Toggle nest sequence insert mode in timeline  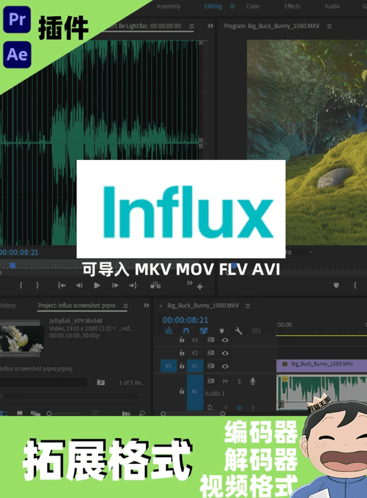click(169, 331)
